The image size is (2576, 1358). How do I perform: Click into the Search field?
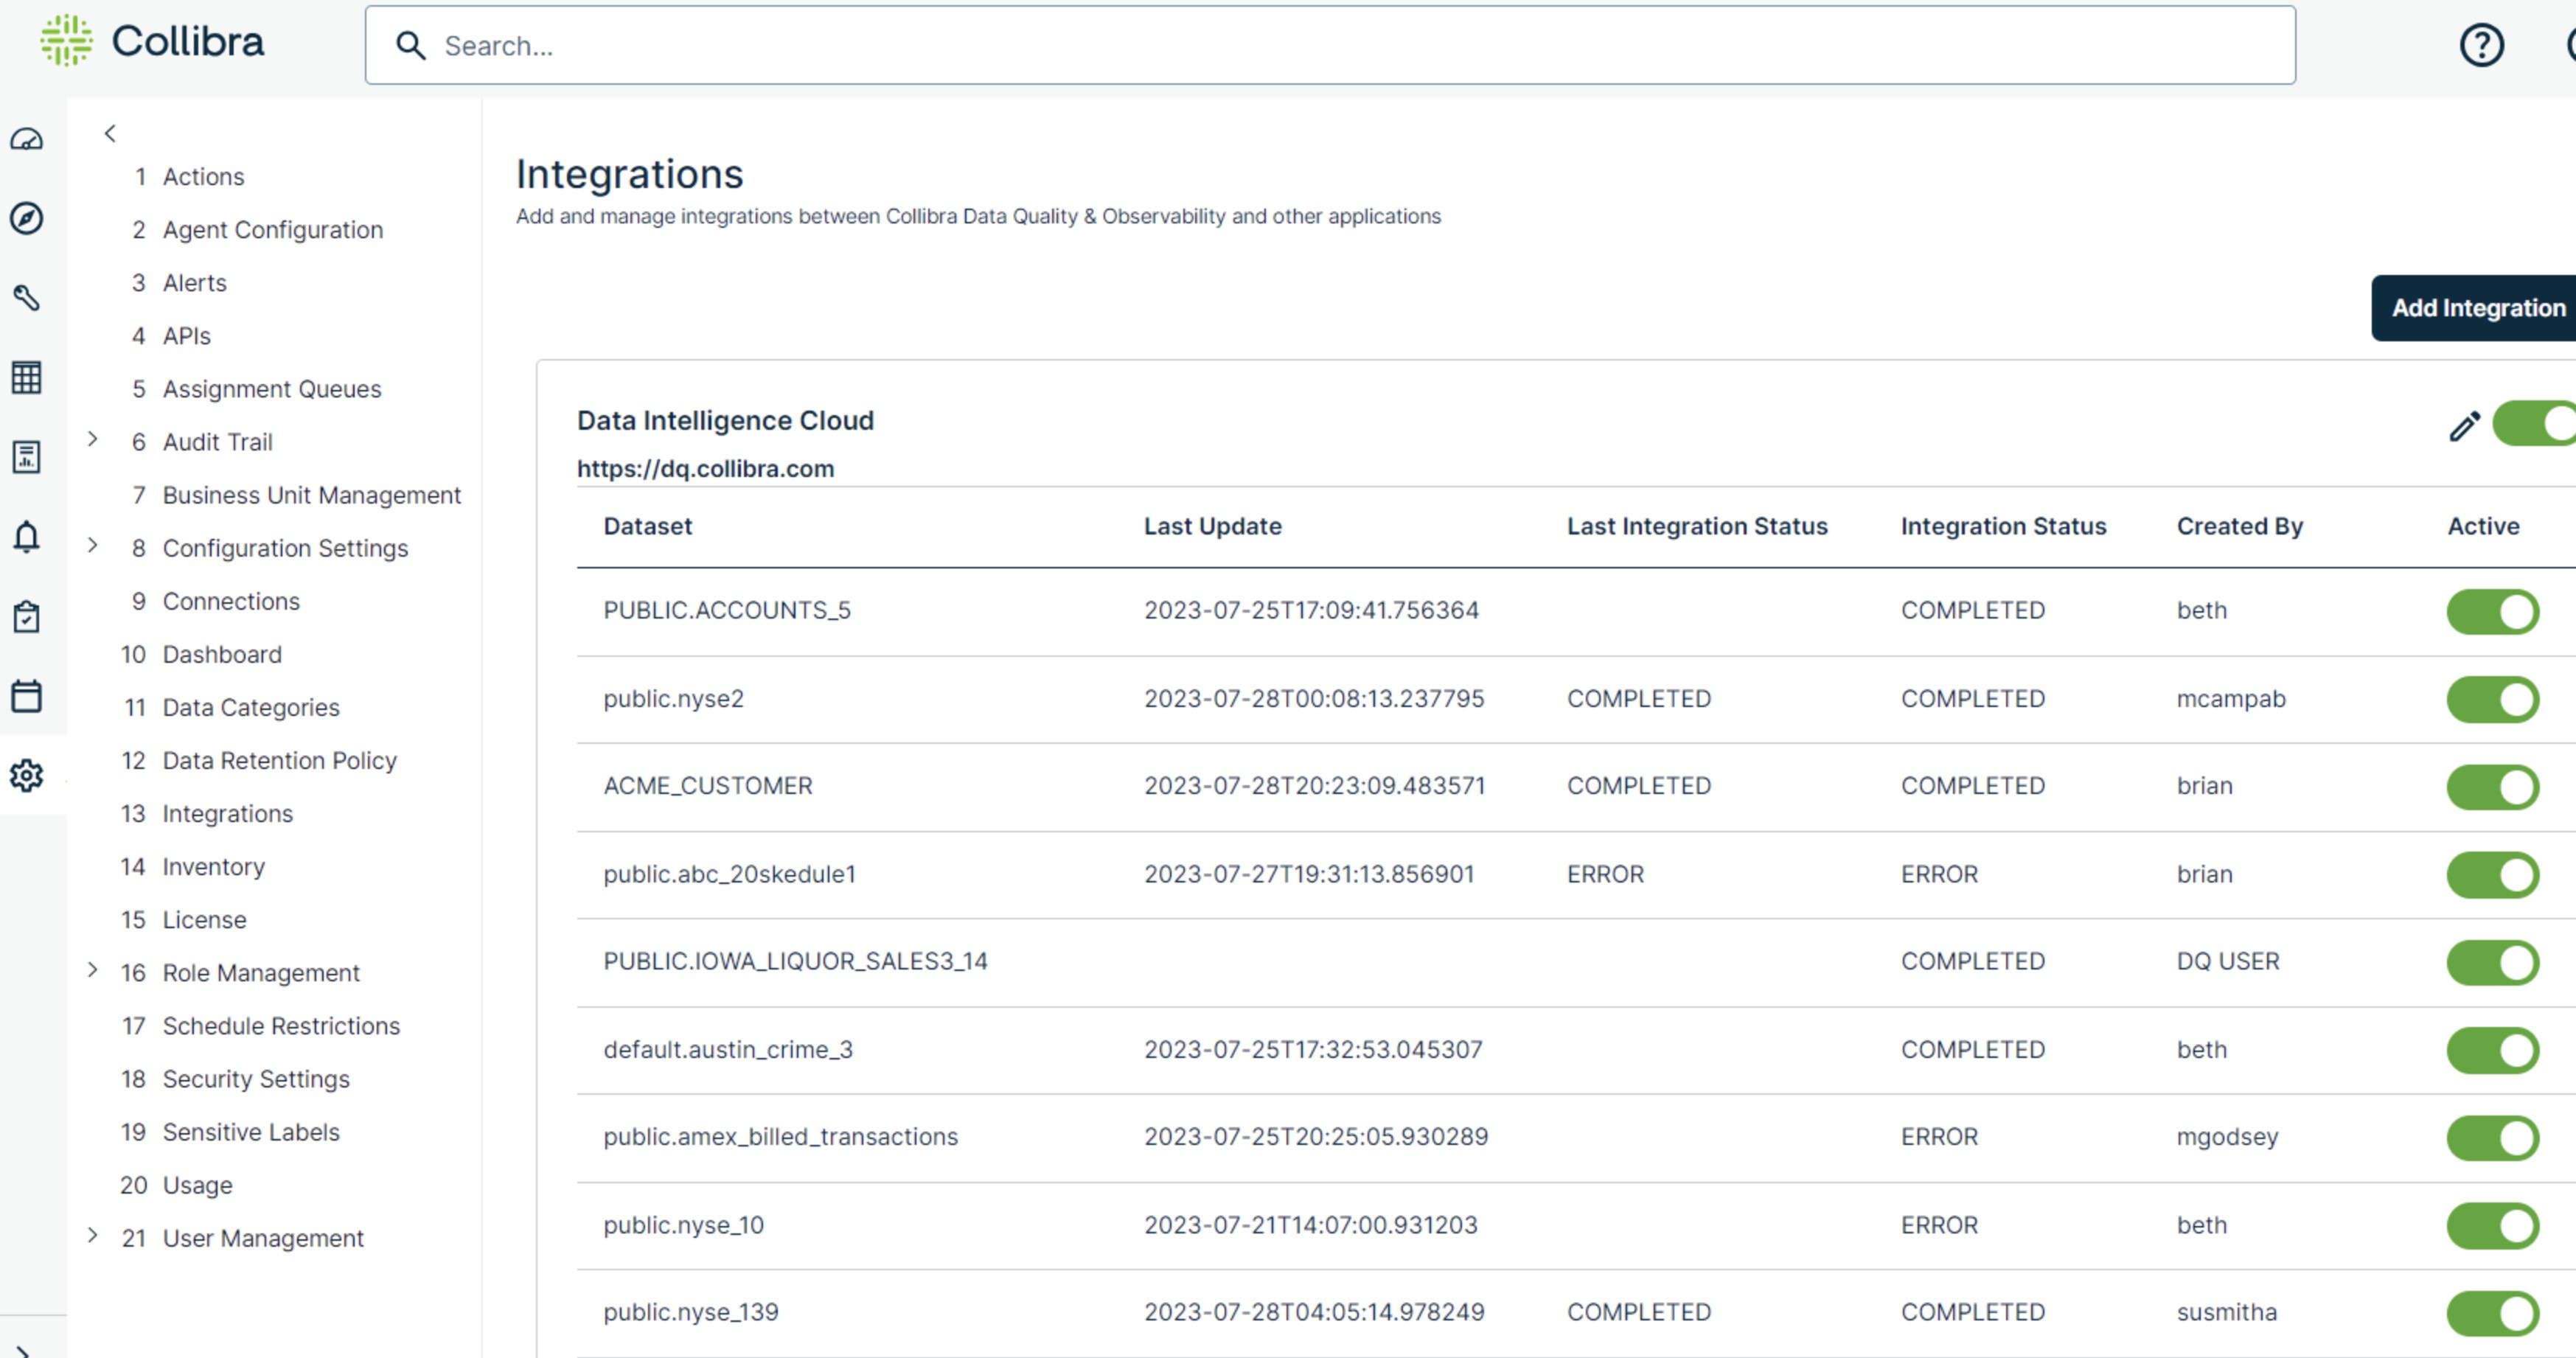(x=1330, y=46)
